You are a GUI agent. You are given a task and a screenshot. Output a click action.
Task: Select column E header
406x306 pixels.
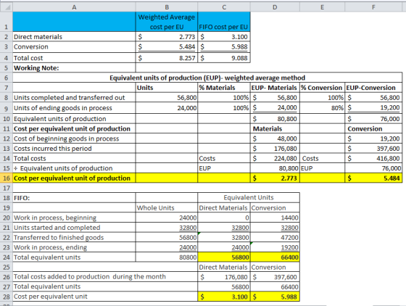(322, 7)
